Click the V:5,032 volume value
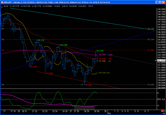 point(57,6)
